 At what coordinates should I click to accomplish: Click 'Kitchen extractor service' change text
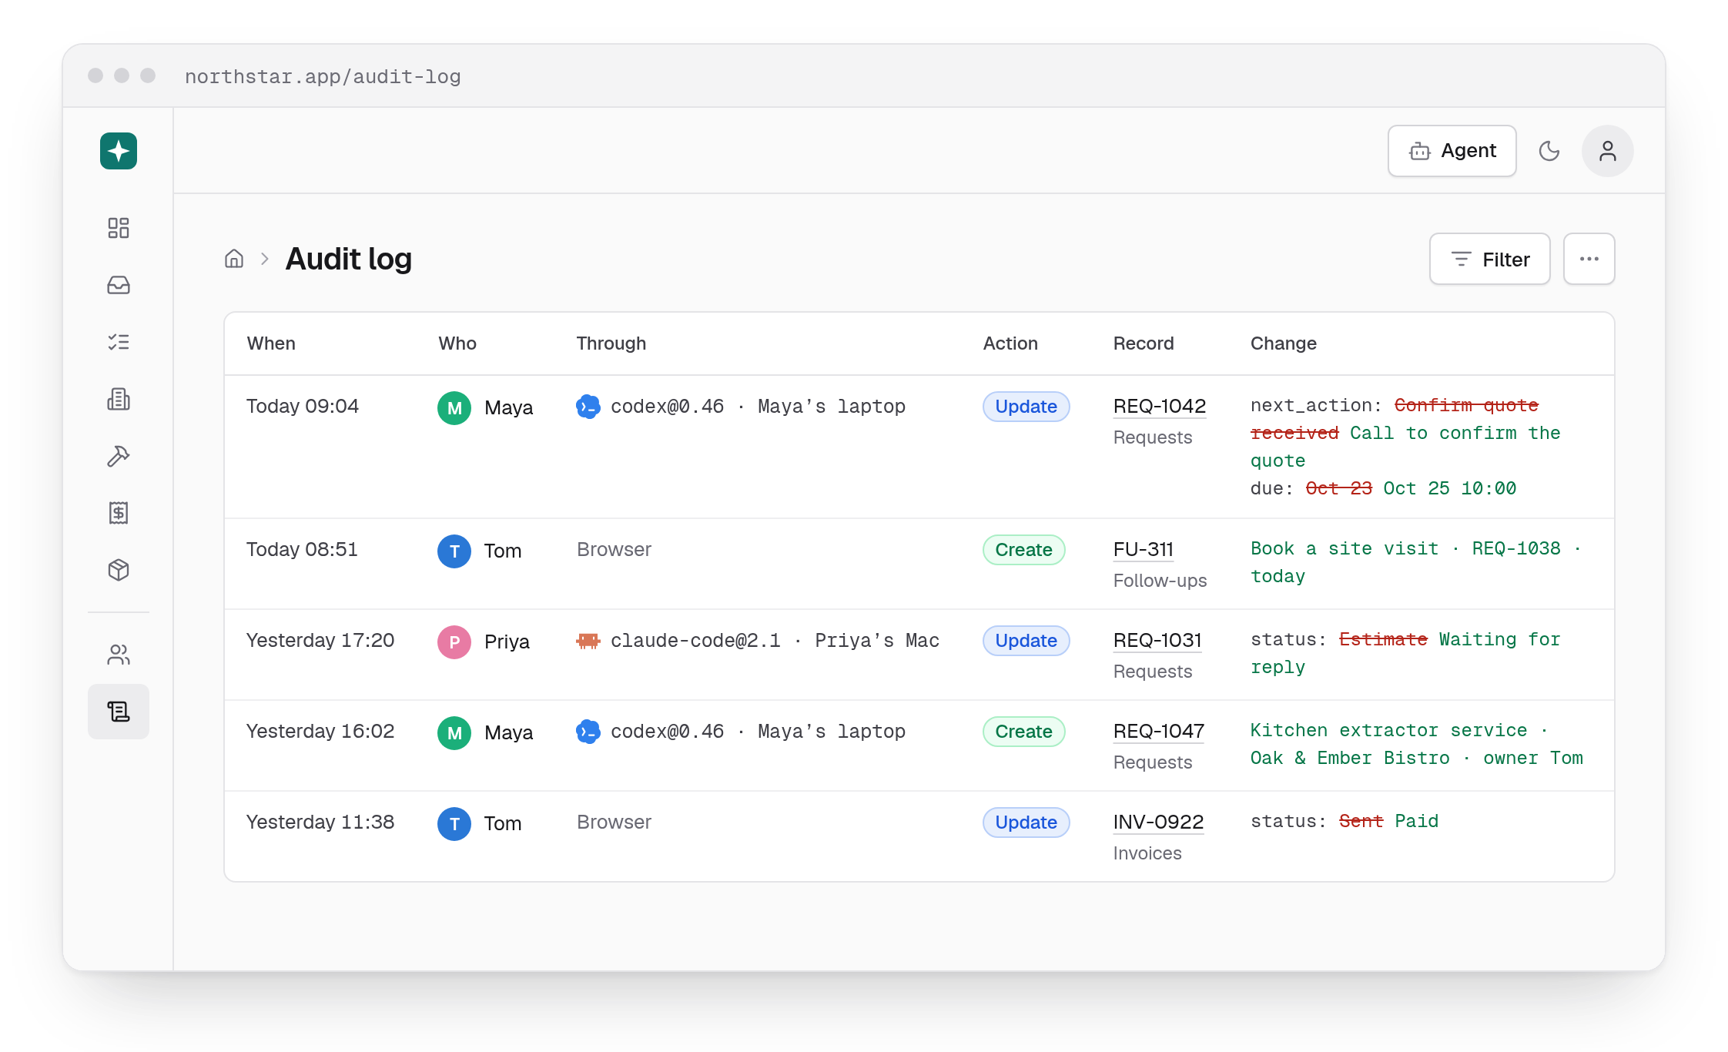click(1388, 730)
